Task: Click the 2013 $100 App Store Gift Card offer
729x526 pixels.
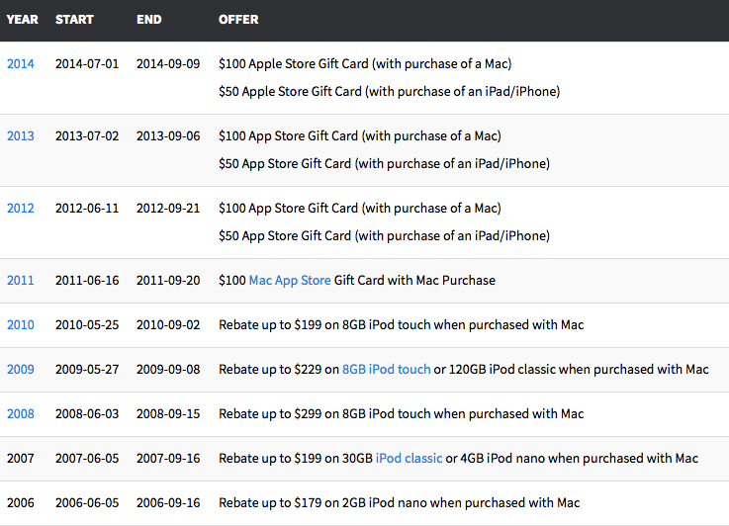Action: pyautogui.click(x=360, y=135)
